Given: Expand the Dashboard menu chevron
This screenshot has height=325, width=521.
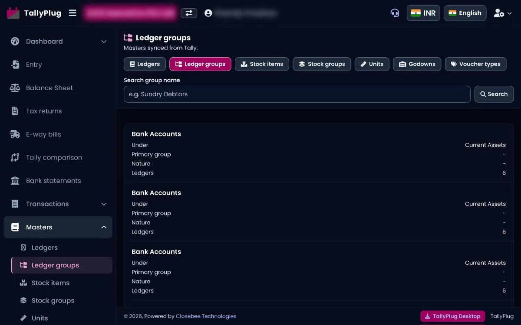Looking at the screenshot, I should (104, 42).
